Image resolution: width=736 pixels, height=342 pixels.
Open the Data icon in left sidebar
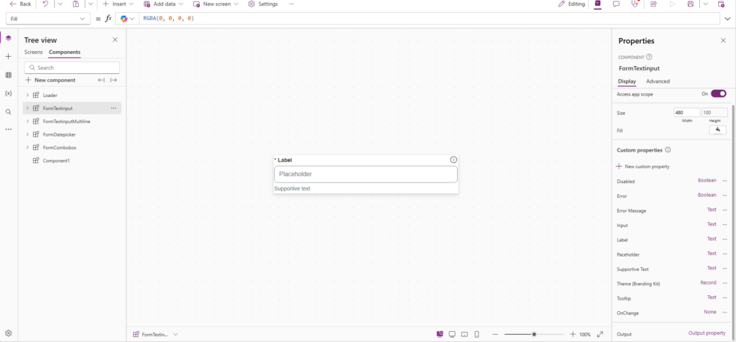pos(8,75)
